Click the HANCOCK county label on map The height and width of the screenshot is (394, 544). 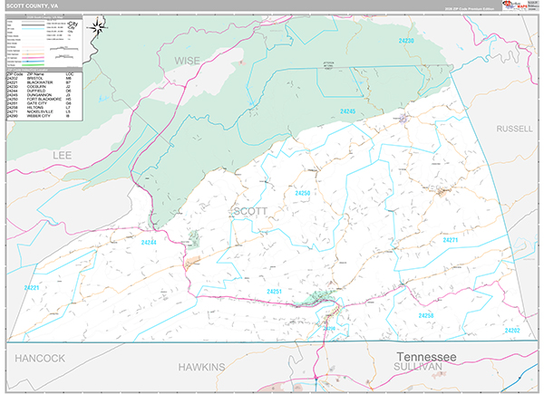point(40,359)
